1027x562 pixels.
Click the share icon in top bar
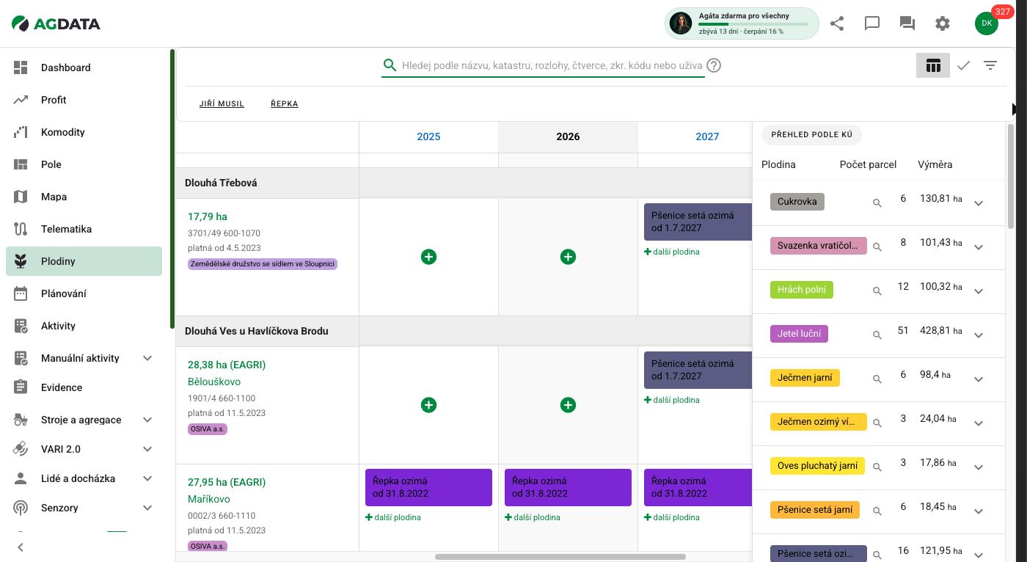tap(837, 23)
